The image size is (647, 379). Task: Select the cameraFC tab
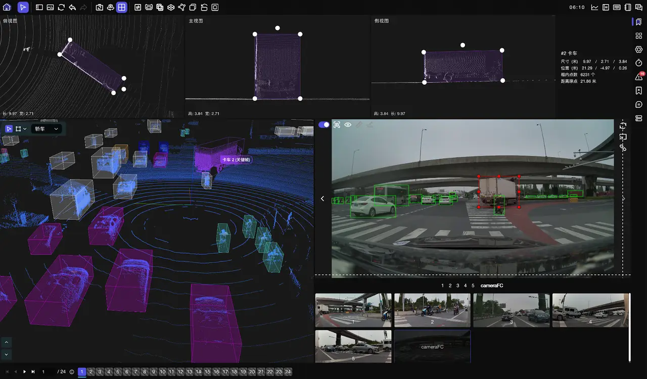pos(492,286)
